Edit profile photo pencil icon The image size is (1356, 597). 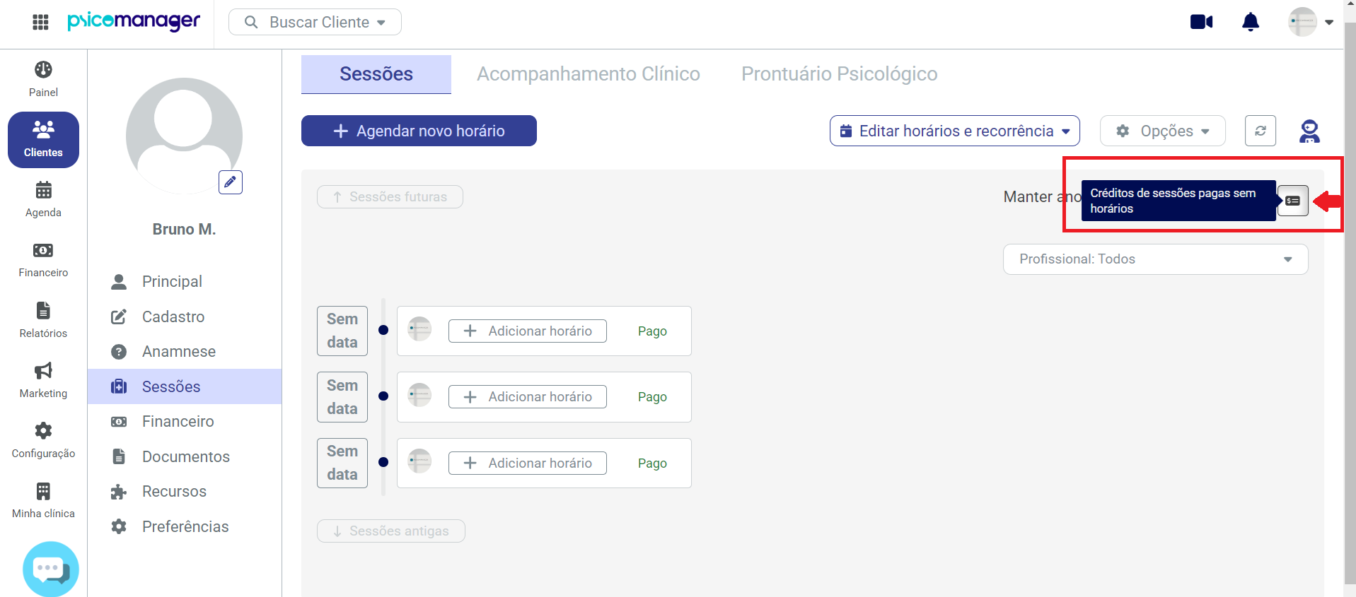pyautogui.click(x=231, y=182)
